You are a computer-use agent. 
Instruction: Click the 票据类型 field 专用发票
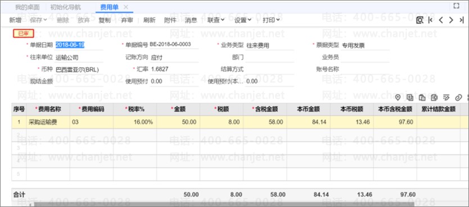coord(365,45)
